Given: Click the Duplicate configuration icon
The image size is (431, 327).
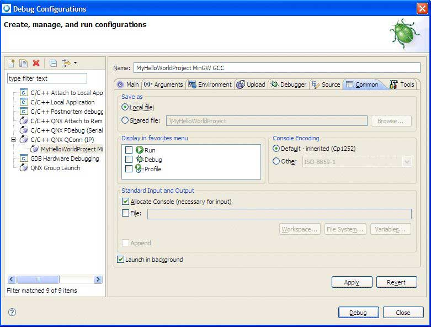Looking at the screenshot, I should pyautogui.click(x=23, y=64).
